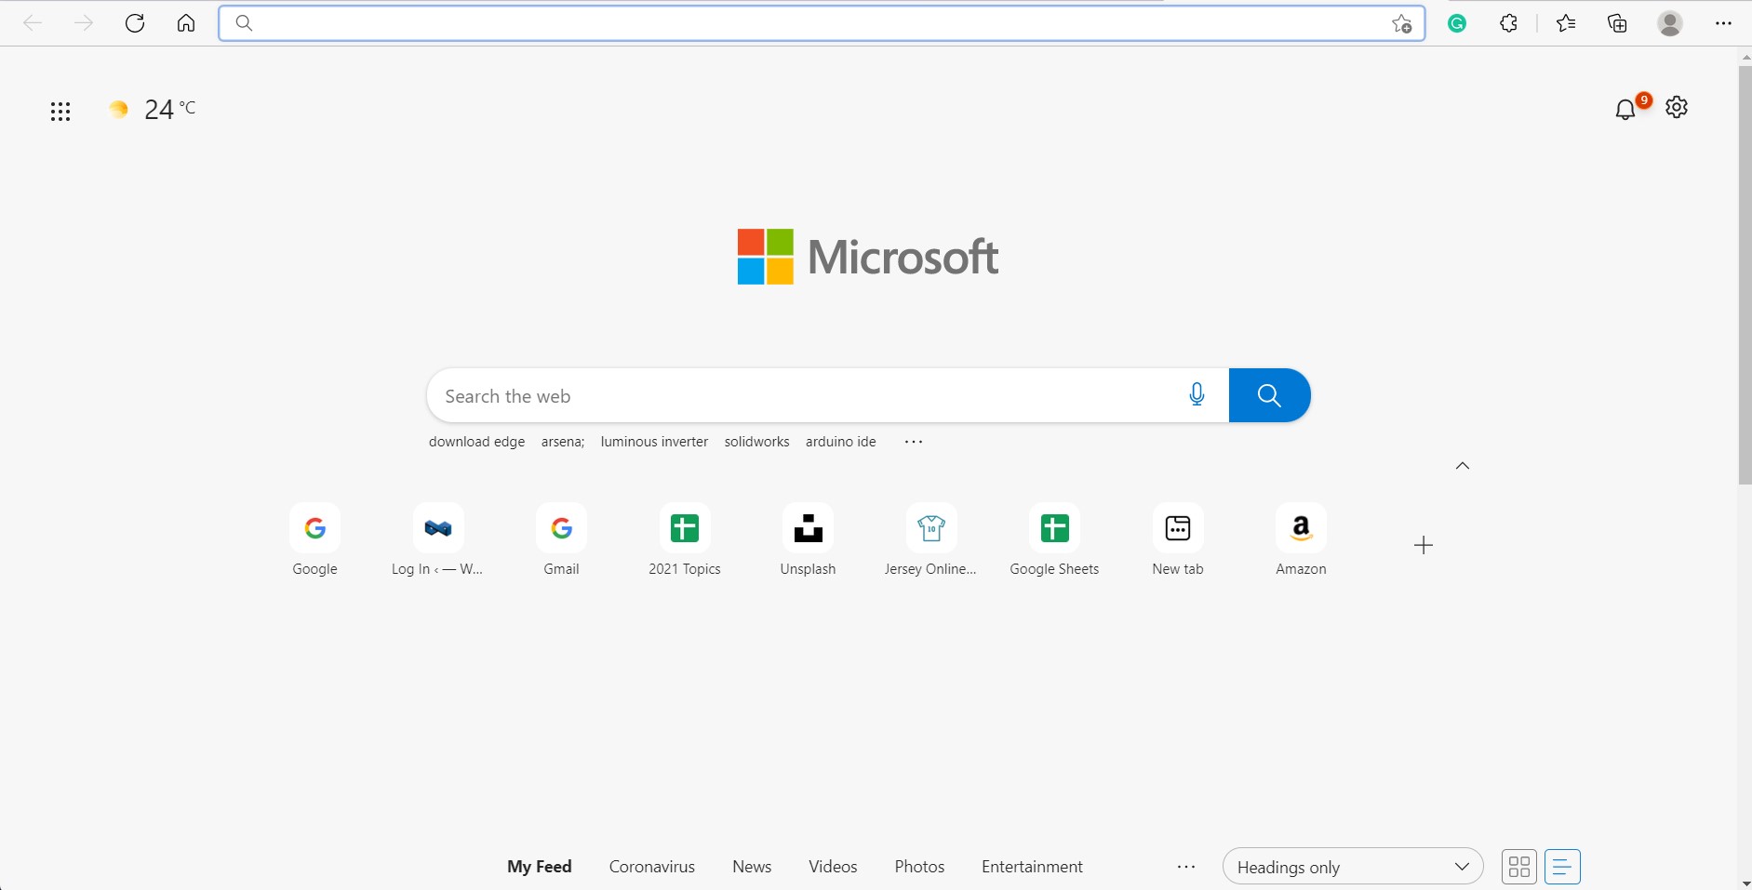Go to the Home page icon
This screenshot has height=890, width=1752.
pyautogui.click(x=186, y=23)
